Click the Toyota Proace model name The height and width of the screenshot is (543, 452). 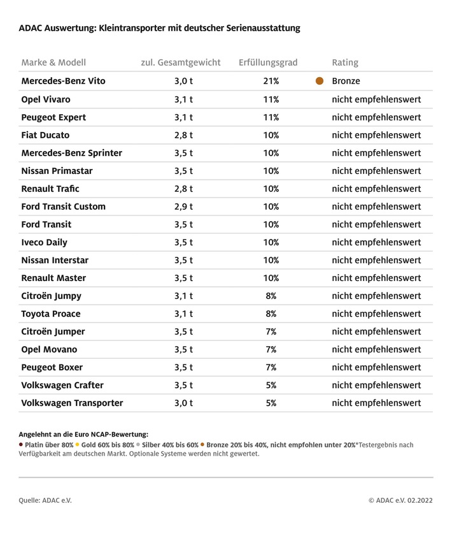[x=51, y=314]
